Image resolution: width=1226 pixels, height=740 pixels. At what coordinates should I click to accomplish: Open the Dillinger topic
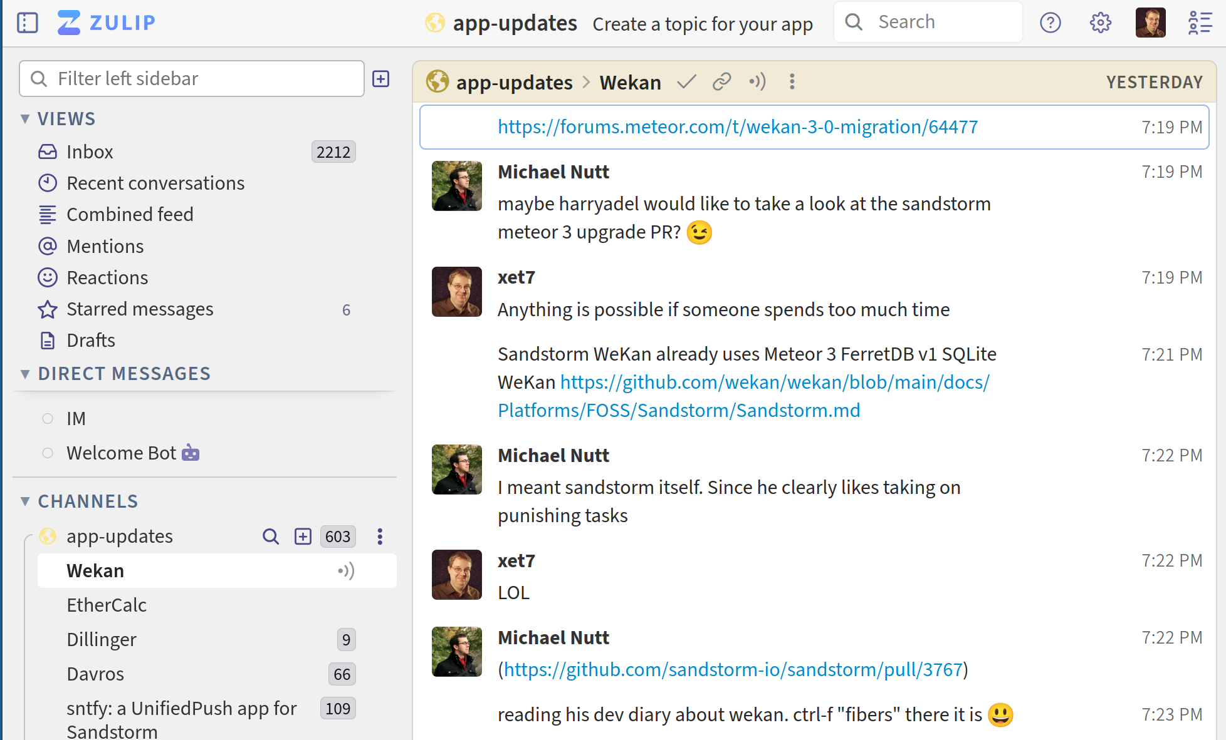point(102,640)
